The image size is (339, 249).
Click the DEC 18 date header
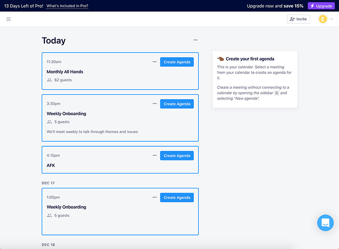point(48,244)
